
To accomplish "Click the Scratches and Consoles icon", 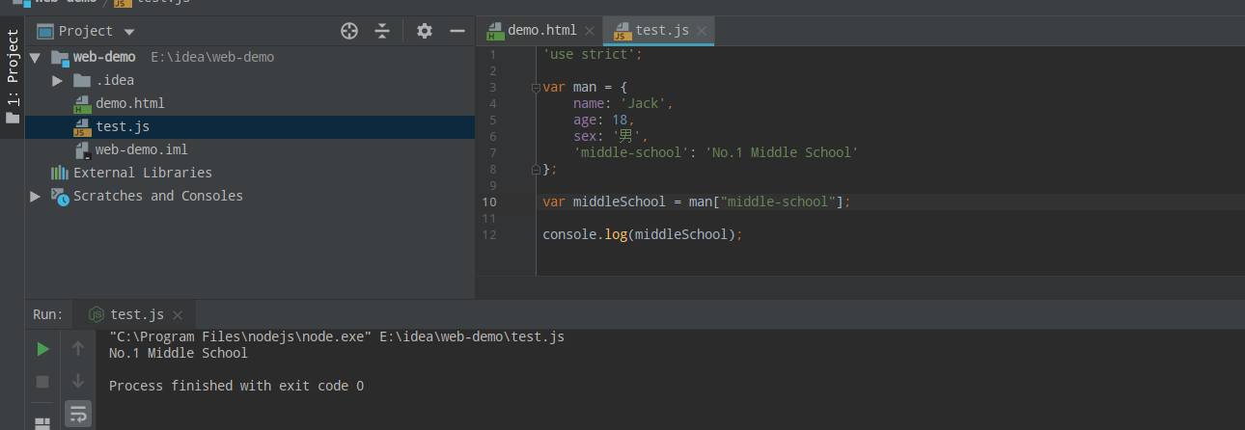I will point(61,196).
